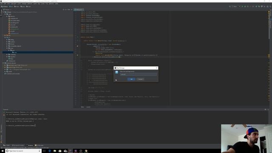Close the terminal session with the red X icon

pyautogui.click(x=4, y=115)
